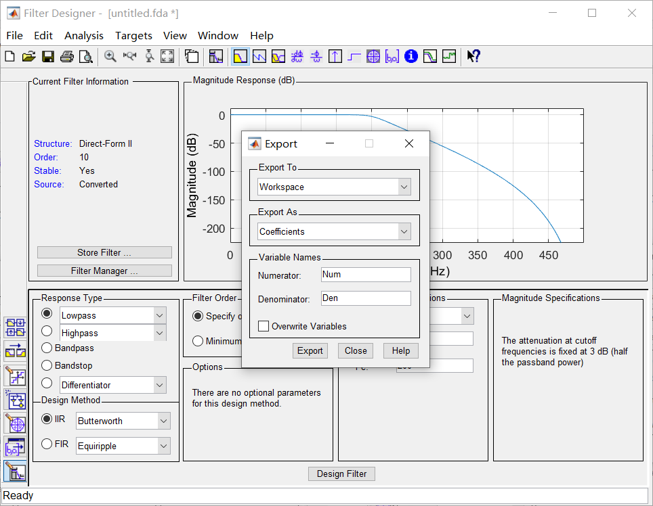The width and height of the screenshot is (653, 506).
Task: Open the Pole/Zero Plot icon
Action: click(373, 56)
